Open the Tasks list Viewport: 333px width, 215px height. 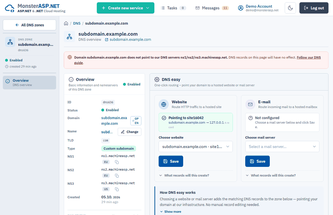pyautogui.click(x=173, y=8)
